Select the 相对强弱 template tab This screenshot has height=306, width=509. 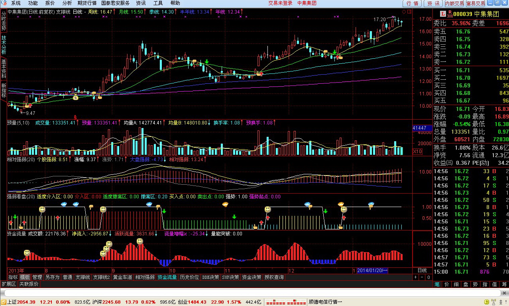pyautogui.click(x=145, y=277)
